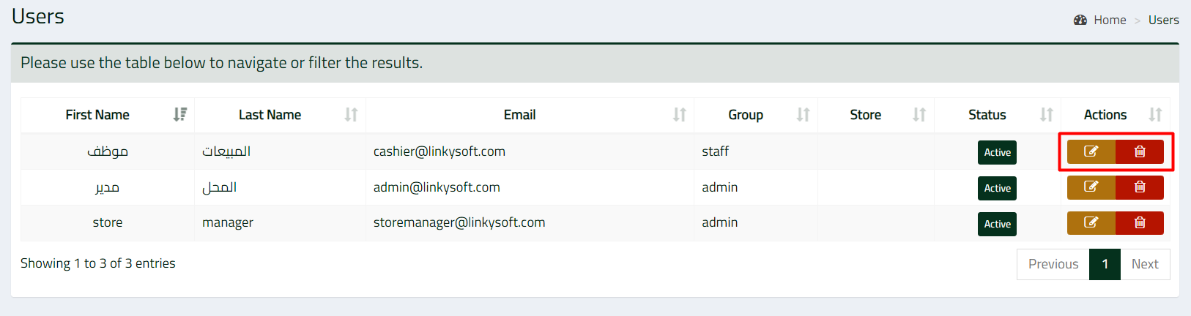Toggle Active status for cashier user
The height and width of the screenshot is (316, 1191).
click(x=997, y=152)
